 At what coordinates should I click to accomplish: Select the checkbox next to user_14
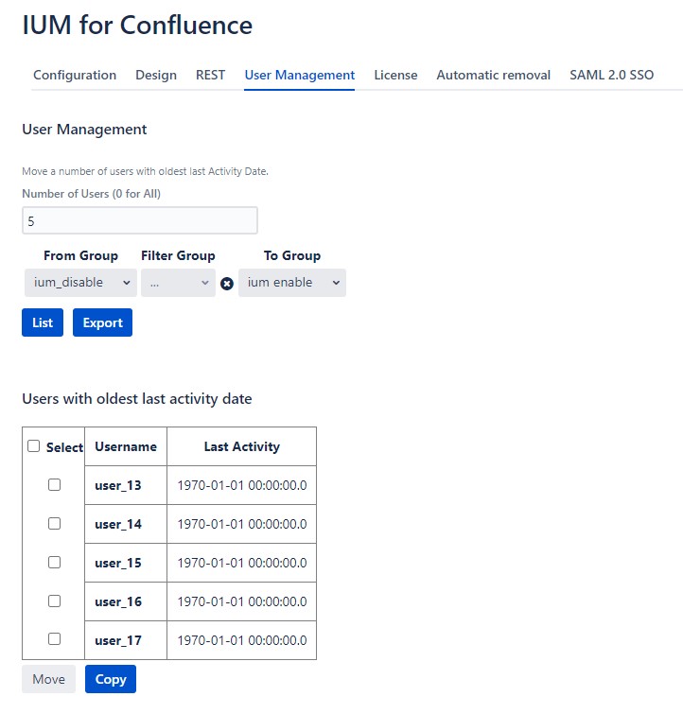click(x=54, y=523)
